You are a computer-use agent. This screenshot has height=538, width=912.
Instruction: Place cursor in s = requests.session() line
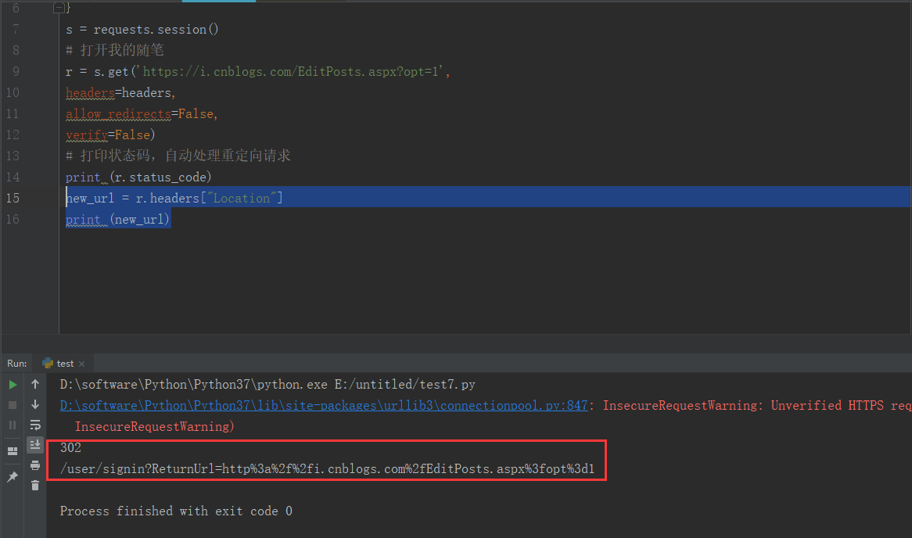coord(142,30)
